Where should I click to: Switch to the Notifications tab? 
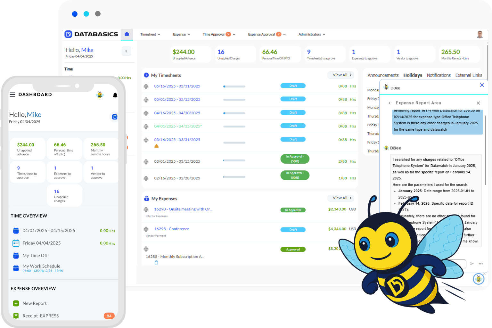coord(439,75)
